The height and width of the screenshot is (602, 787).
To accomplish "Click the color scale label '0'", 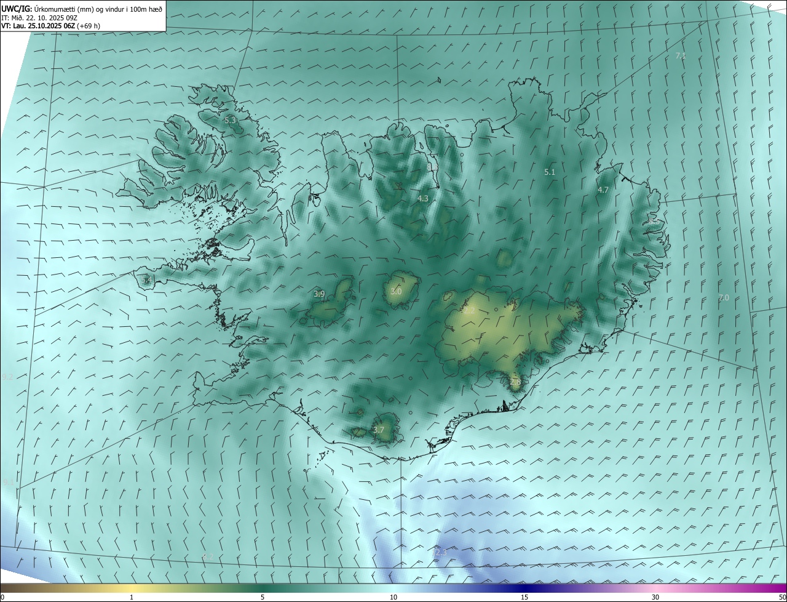I will coord(2,597).
